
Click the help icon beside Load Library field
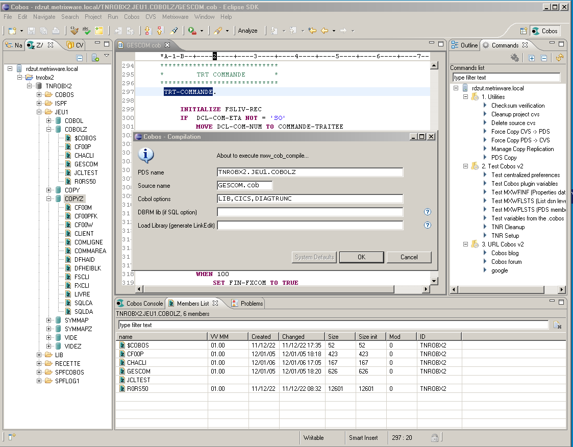point(427,225)
